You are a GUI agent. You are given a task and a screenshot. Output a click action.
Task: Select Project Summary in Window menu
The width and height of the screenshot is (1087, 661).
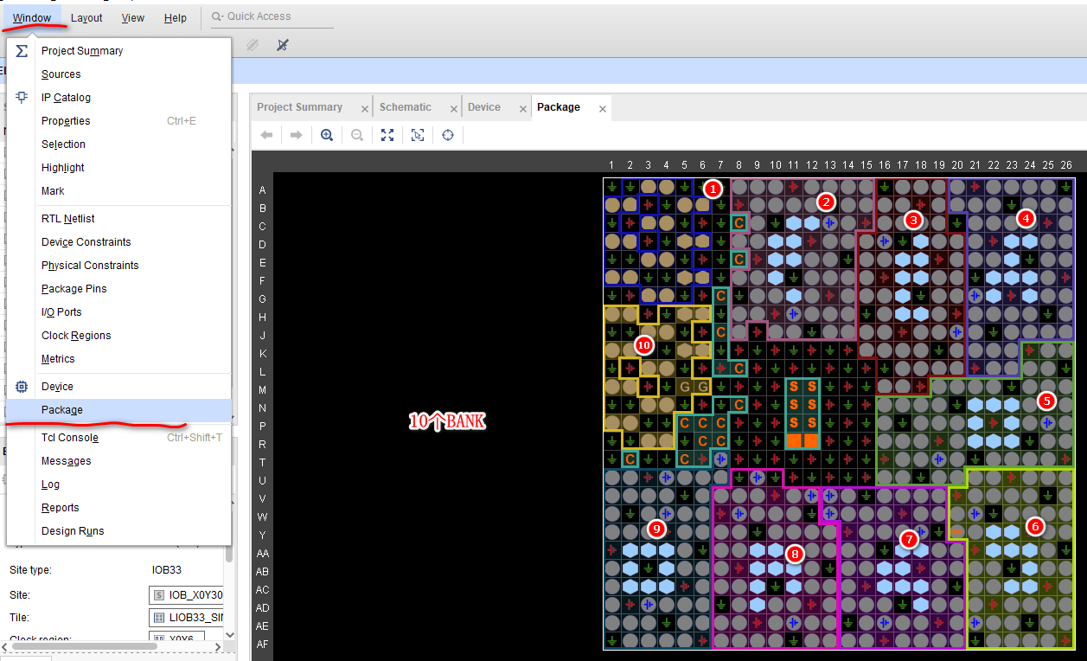coord(118,51)
